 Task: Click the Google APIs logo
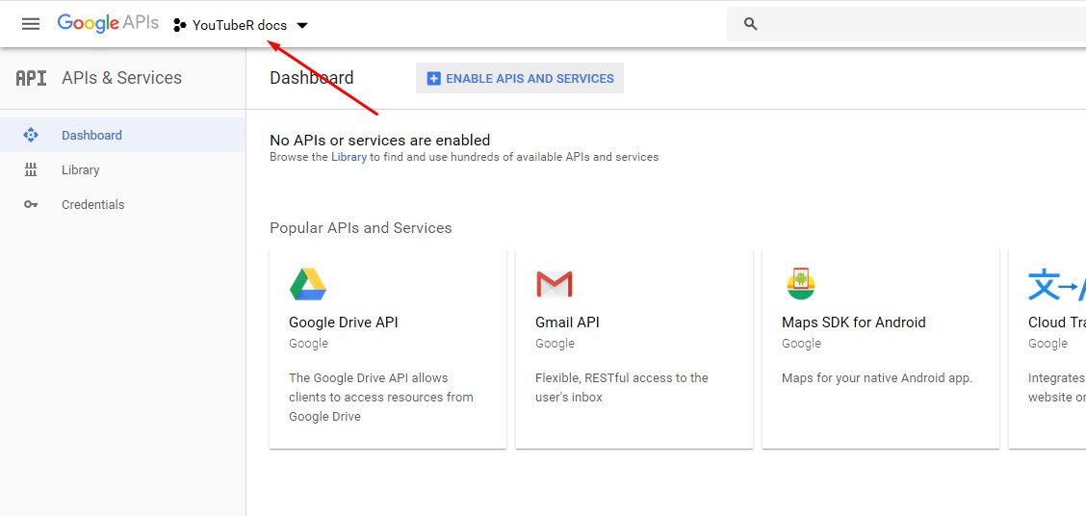(x=108, y=24)
